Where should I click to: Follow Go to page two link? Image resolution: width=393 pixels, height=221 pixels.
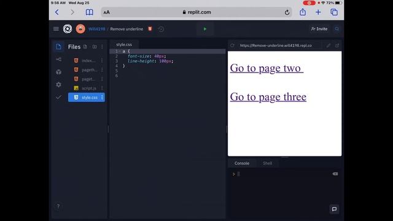tap(267, 68)
